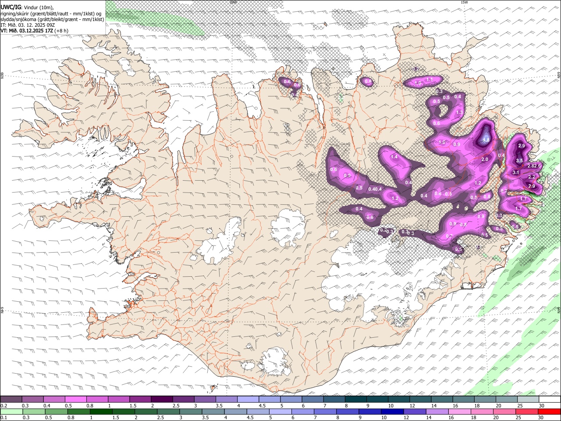Click the 1.4 precipitation value on the map
Screen dimensions: 561x421
coord(394,157)
